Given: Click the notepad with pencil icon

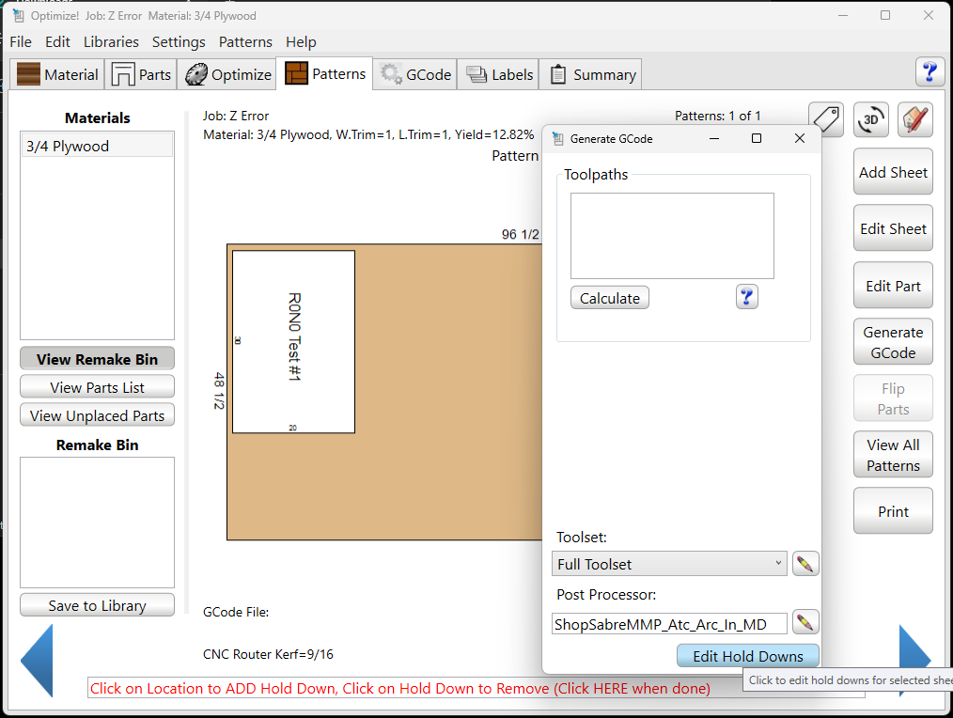Looking at the screenshot, I should (x=914, y=119).
